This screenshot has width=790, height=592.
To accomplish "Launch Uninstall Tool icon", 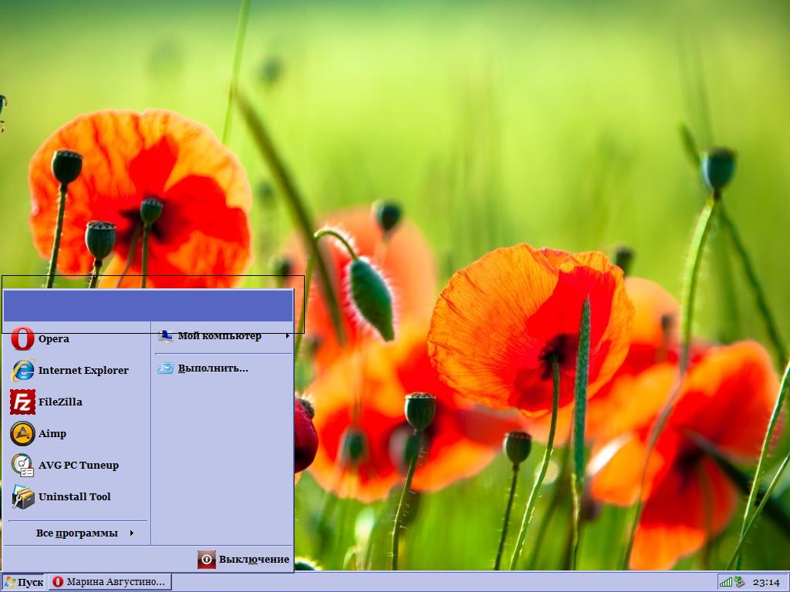I will tap(22, 497).
